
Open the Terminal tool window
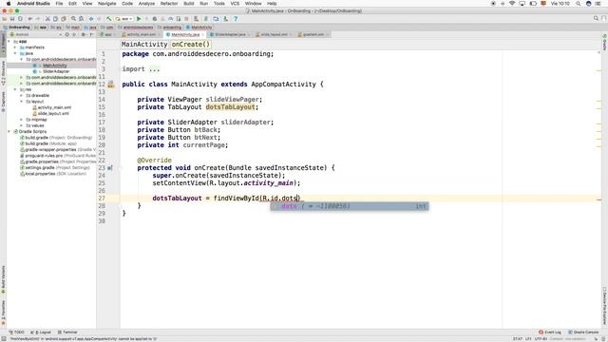click(67, 332)
